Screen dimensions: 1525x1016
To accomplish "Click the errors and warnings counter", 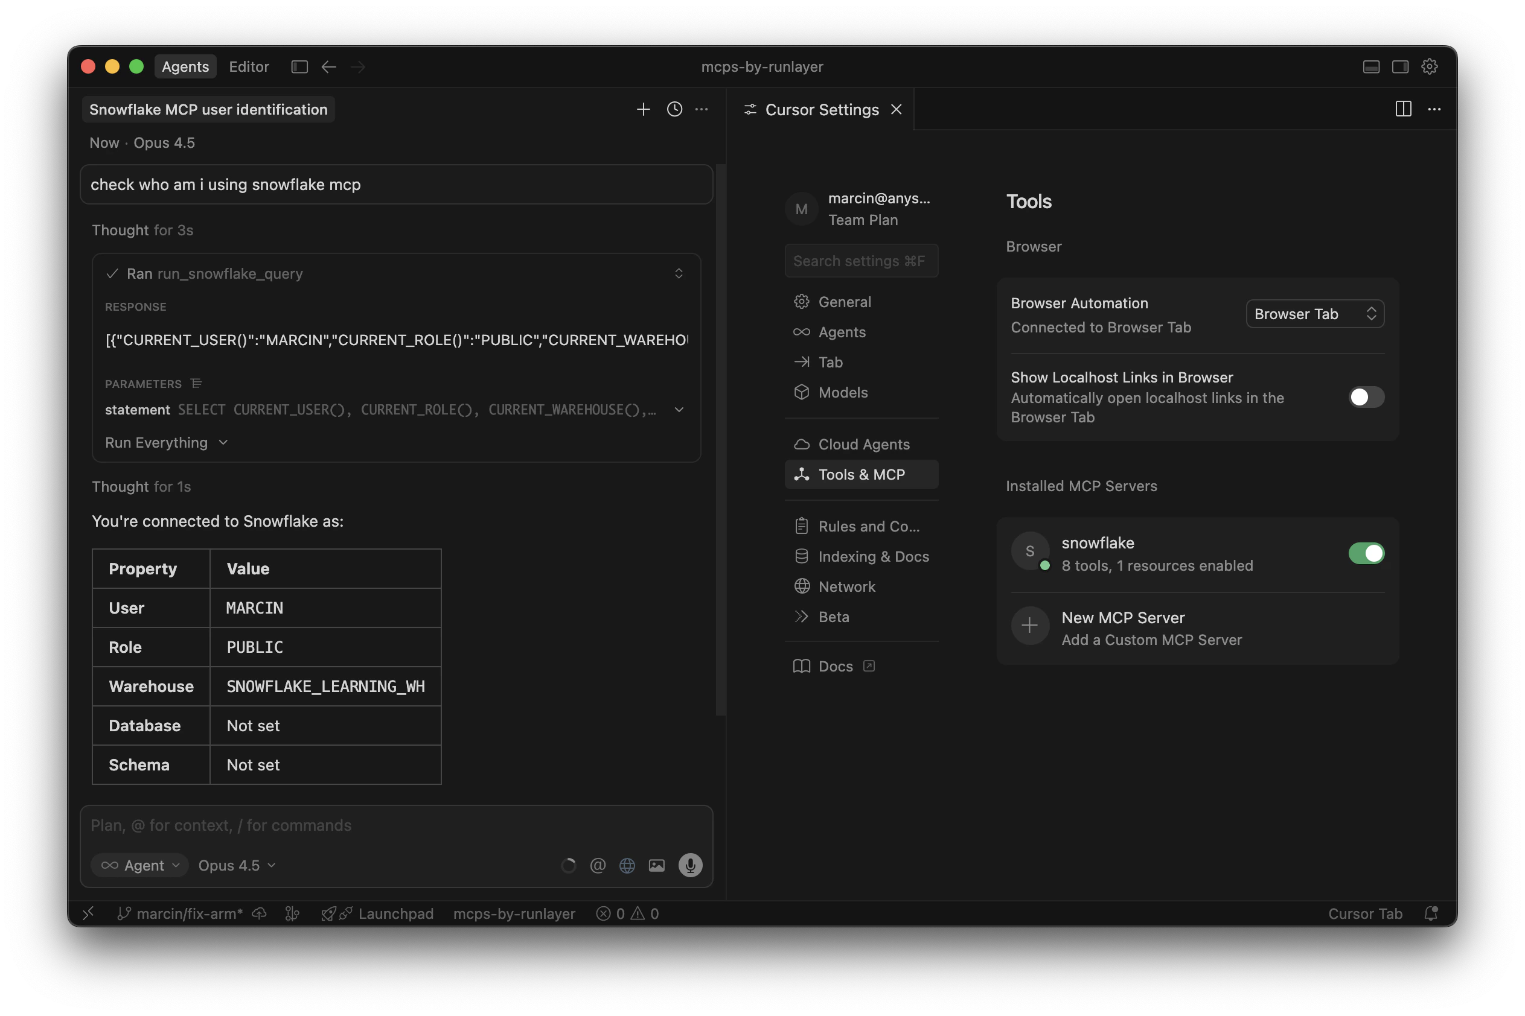I will (627, 913).
